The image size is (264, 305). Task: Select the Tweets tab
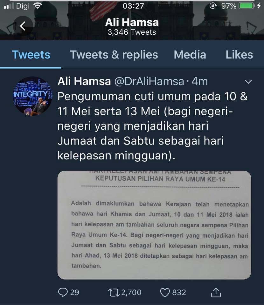pyautogui.click(x=31, y=54)
